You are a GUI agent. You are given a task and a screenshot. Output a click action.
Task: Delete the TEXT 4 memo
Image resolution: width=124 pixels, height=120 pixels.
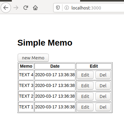pos(103,75)
